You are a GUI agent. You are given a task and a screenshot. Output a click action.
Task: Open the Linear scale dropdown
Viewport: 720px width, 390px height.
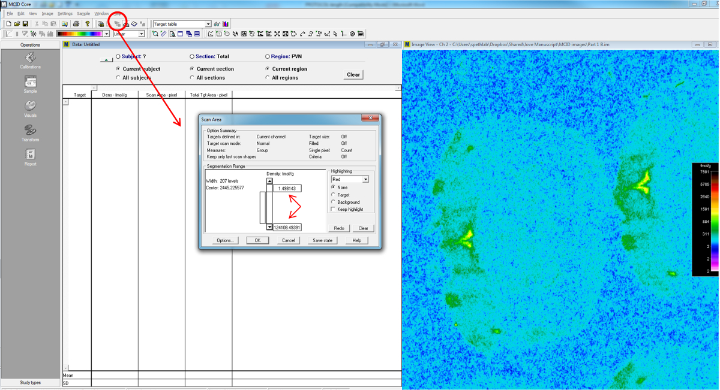[x=142, y=34]
